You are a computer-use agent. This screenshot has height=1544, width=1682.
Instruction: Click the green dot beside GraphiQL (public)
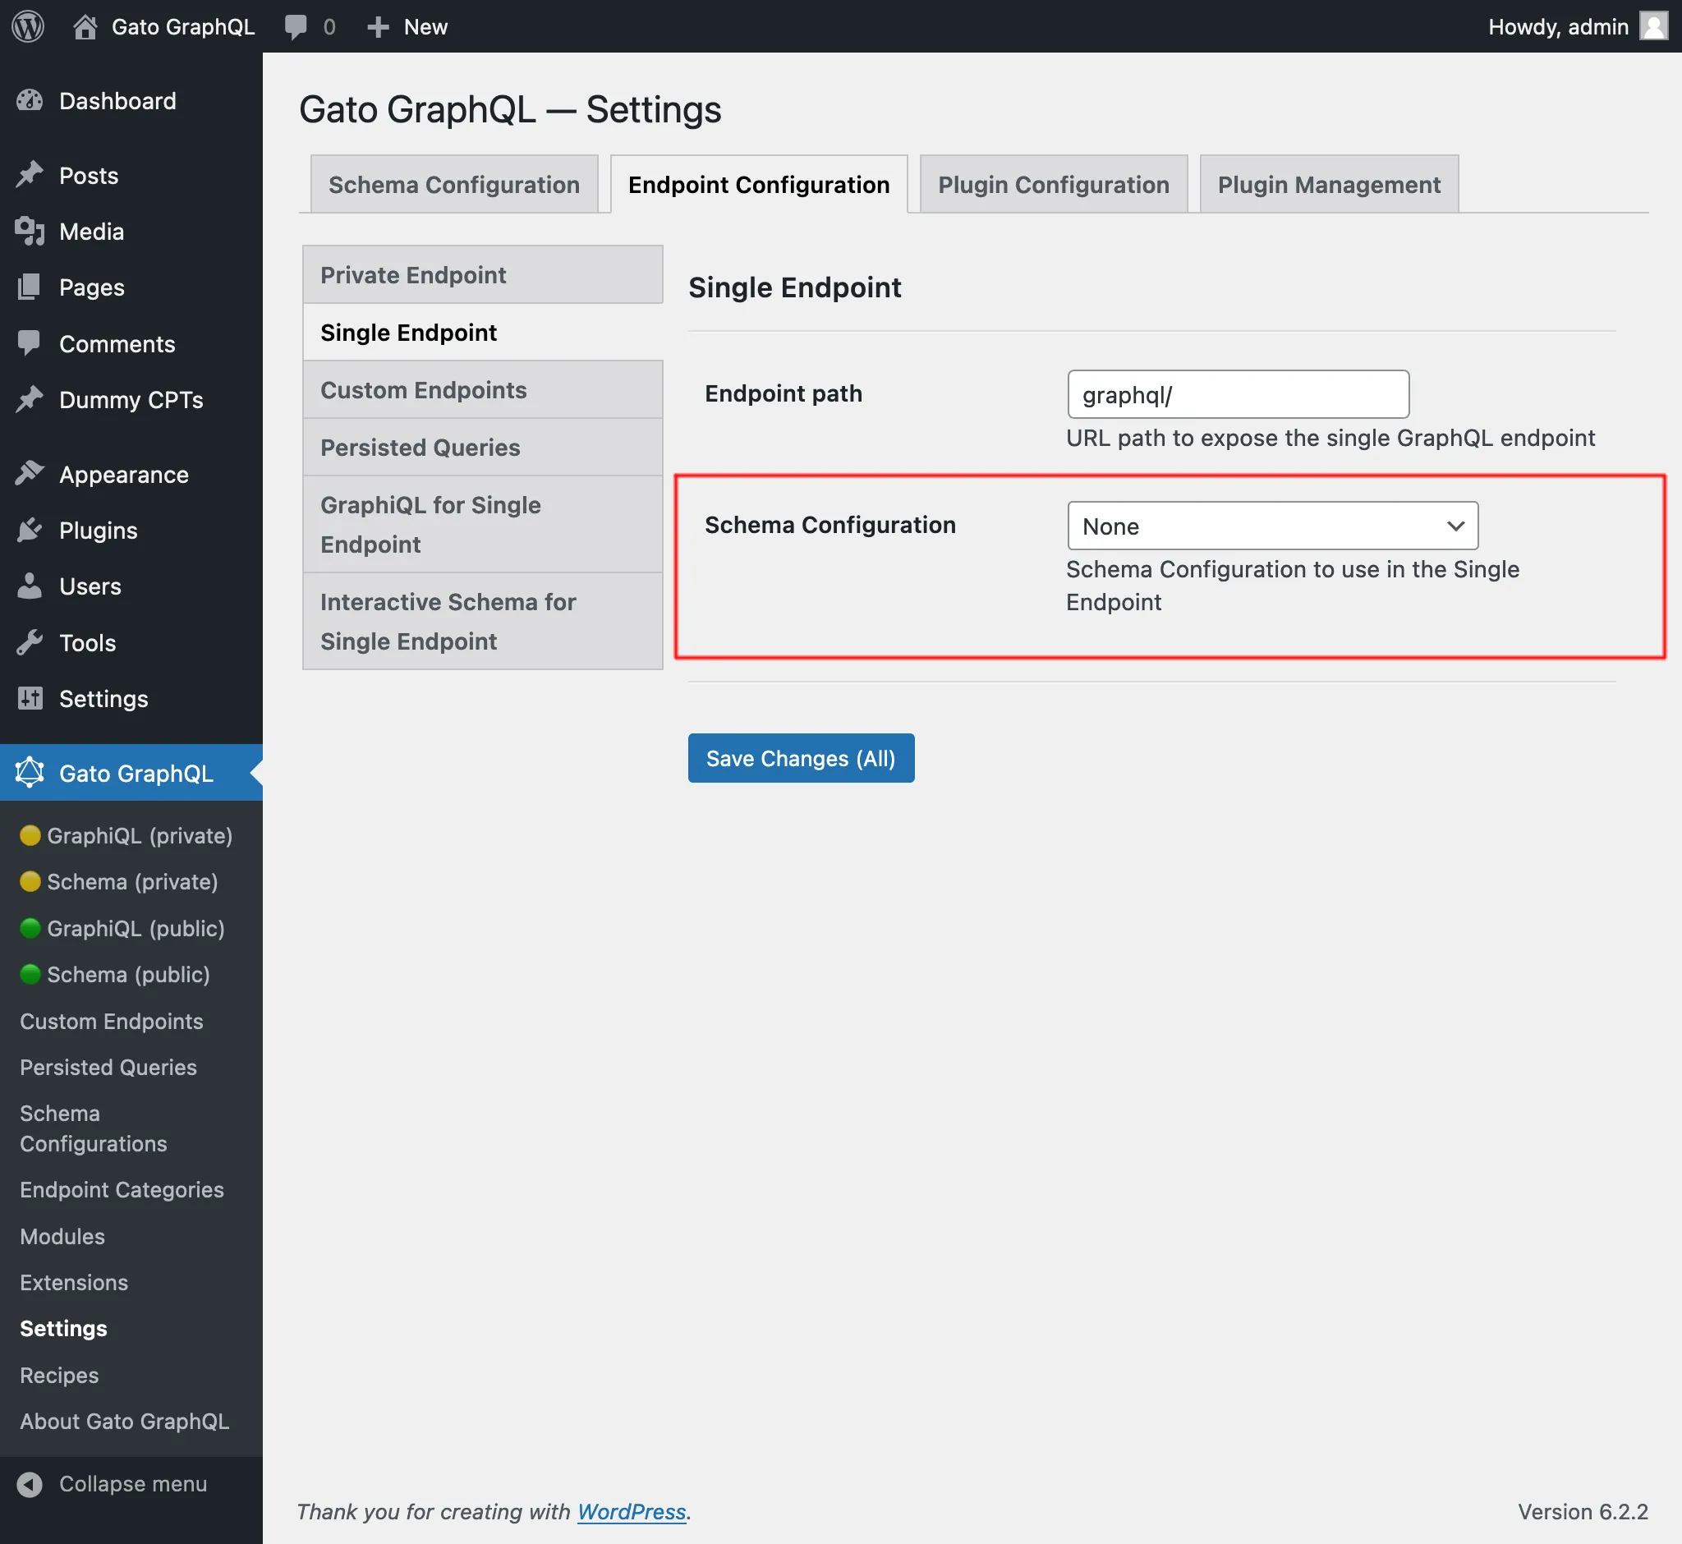[30, 928]
